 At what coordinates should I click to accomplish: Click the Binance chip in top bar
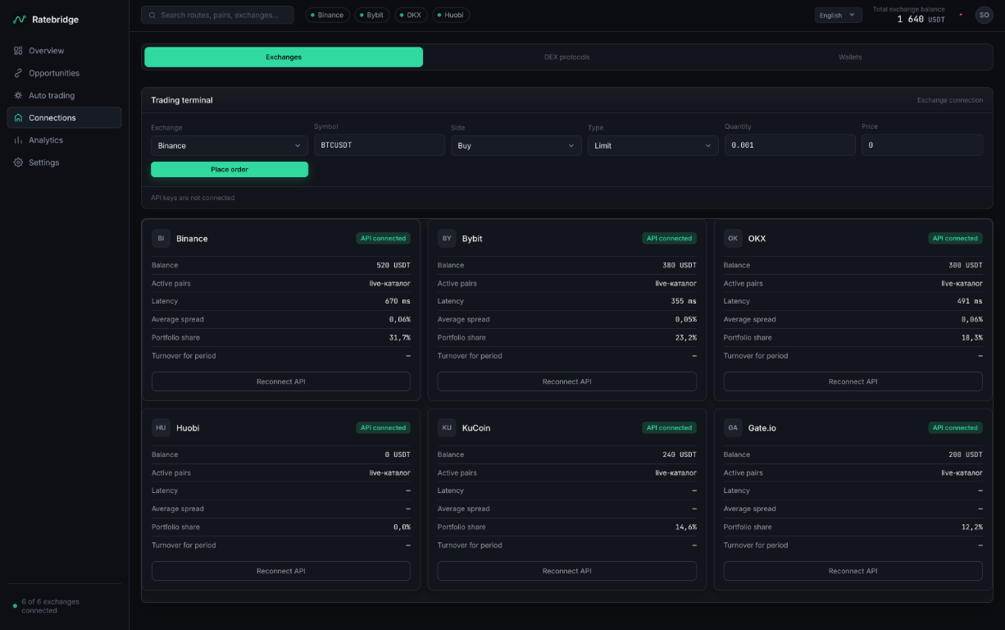(327, 15)
